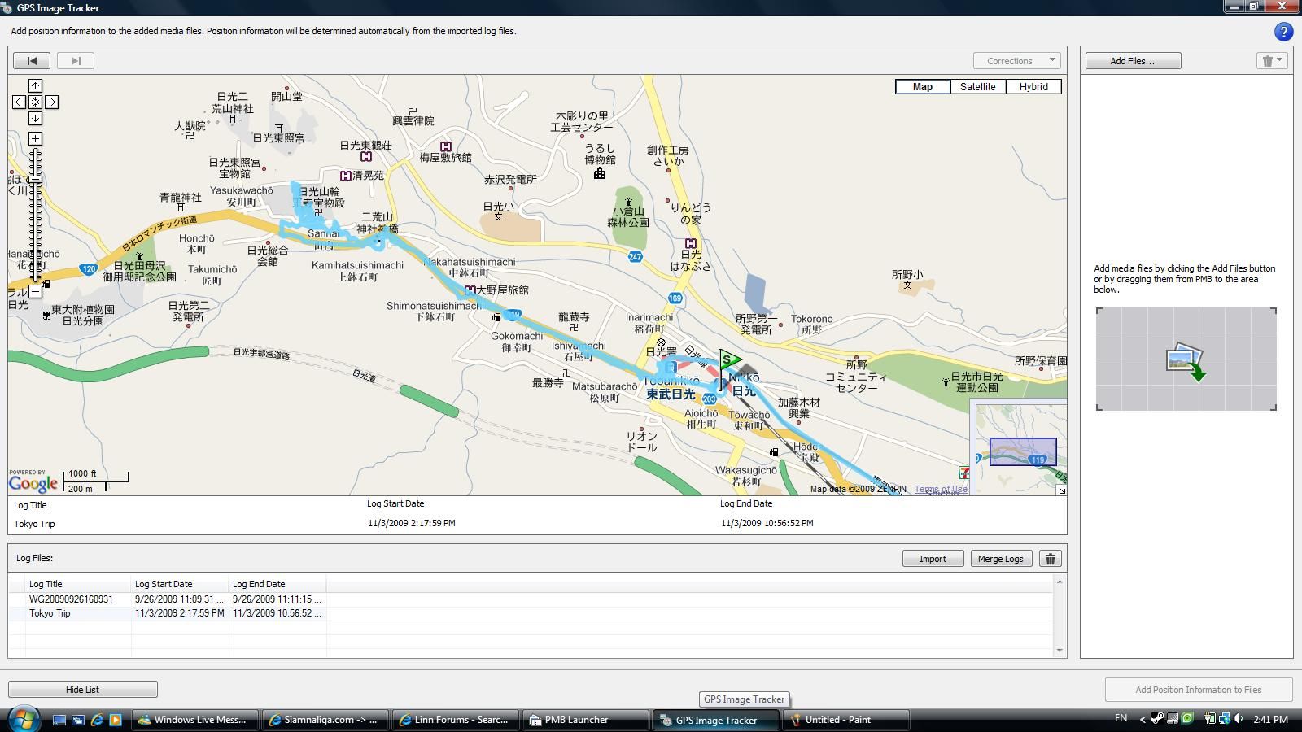
Task: Select the WG20090926160931 log entry
Action: click(x=71, y=599)
